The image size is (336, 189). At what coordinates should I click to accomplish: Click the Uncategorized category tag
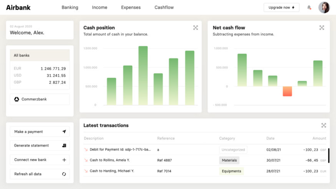(233, 150)
